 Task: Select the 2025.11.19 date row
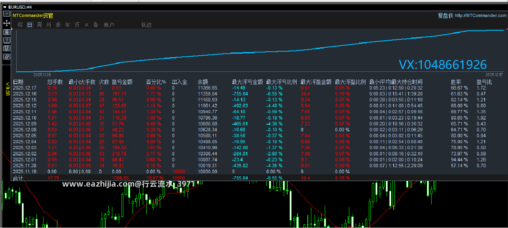coord(25,172)
